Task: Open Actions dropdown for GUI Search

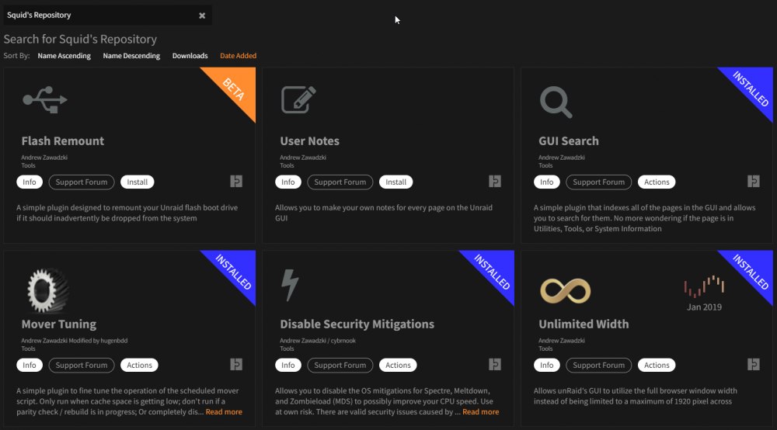Action: point(657,182)
